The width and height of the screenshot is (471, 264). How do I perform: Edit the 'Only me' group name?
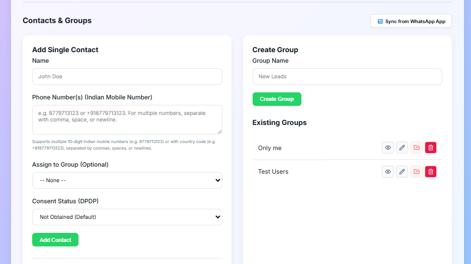coord(402,148)
